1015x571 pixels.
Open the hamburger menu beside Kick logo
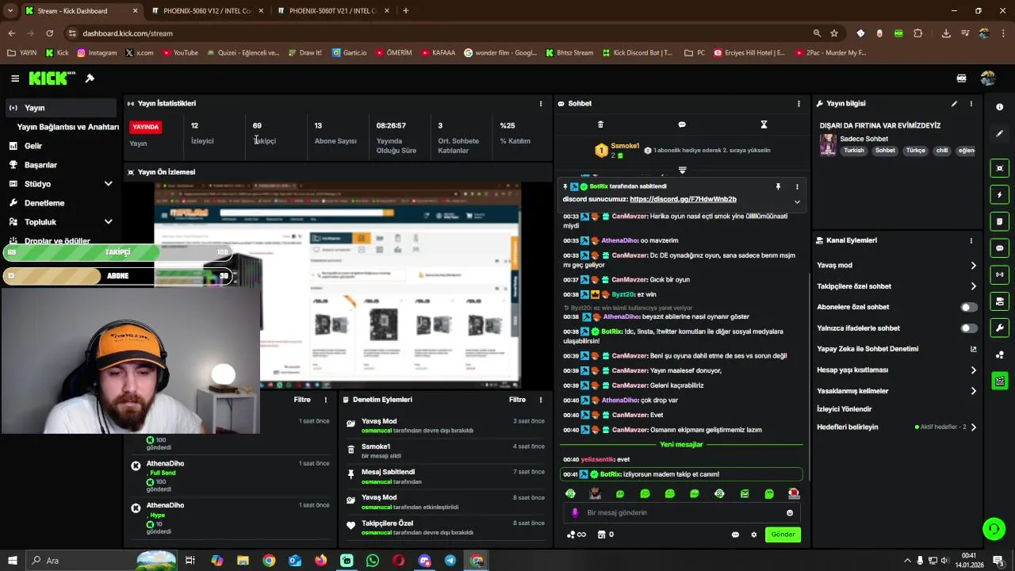click(15, 79)
